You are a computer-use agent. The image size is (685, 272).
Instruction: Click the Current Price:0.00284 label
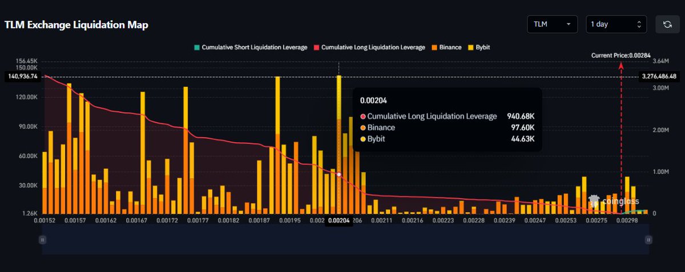[x=620, y=55]
